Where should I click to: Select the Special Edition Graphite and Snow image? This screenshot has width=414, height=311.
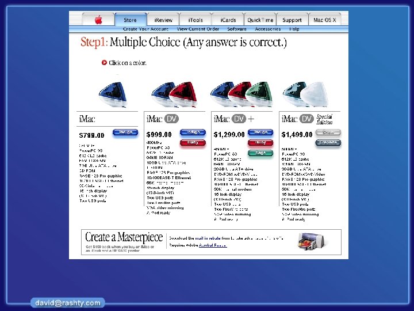[x=305, y=94]
